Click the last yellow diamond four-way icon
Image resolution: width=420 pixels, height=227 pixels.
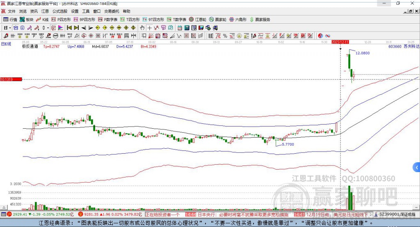point(133,28)
